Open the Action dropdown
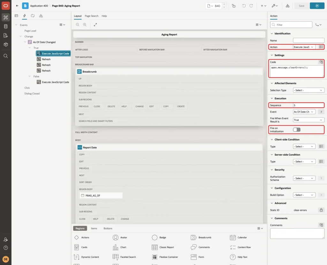Viewport: 327px width, 265px height. 304,47
